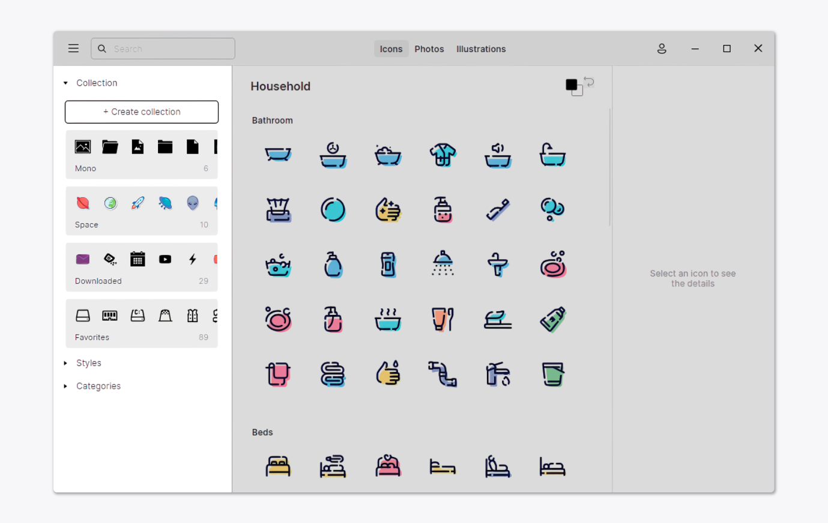The width and height of the screenshot is (828, 523).
Task: Select the tissue box icon
Action: [278, 209]
